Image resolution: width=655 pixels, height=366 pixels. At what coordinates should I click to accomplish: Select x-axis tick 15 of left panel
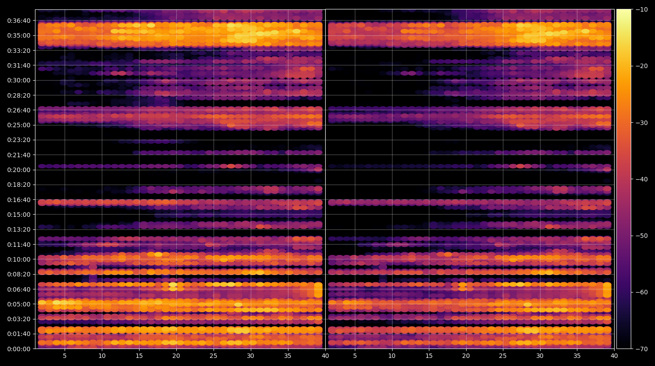point(139,356)
